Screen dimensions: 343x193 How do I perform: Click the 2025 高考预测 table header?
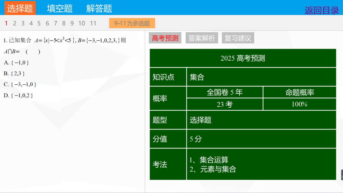tap(242, 58)
